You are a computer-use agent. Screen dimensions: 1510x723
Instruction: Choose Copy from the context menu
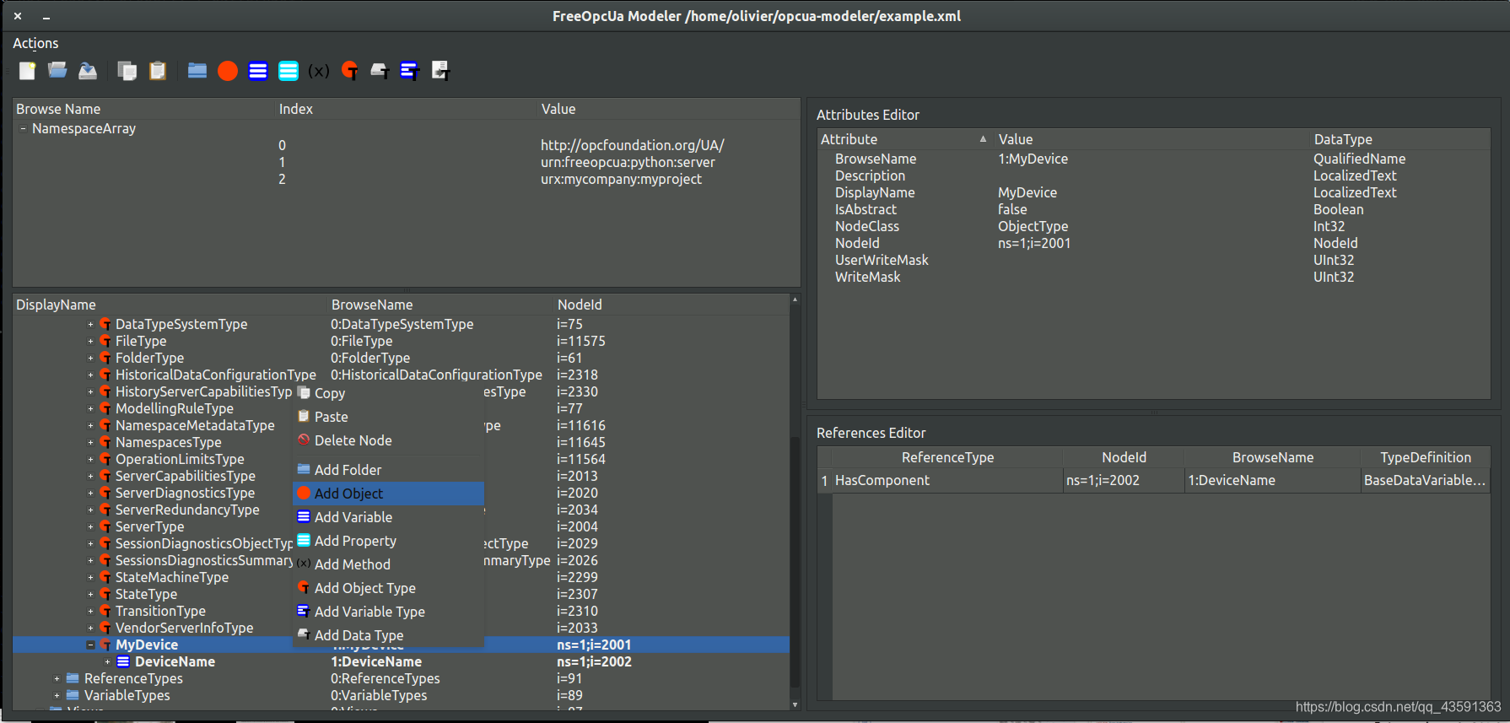tap(388, 393)
